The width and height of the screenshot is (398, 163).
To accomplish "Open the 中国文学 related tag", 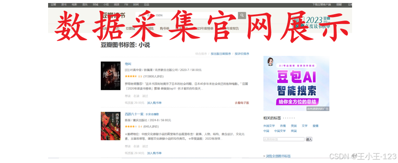I will click(x=280, y=131).
